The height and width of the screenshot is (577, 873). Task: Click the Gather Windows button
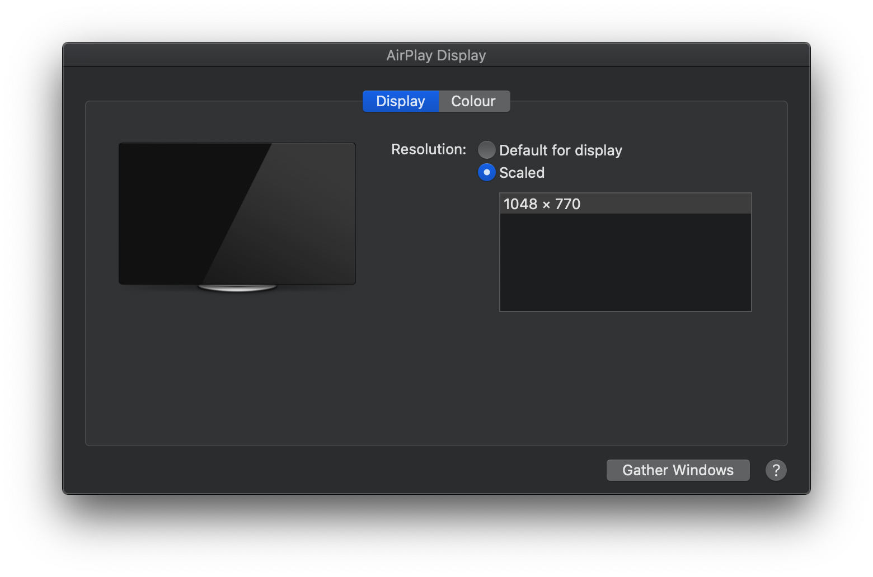[678, 470]
